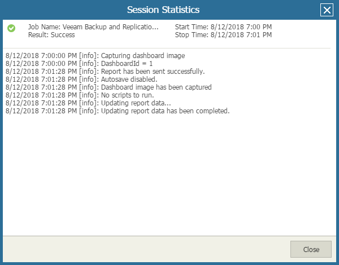Click the Start Time label
The image size is (339, 265).
tap(223, 26)
